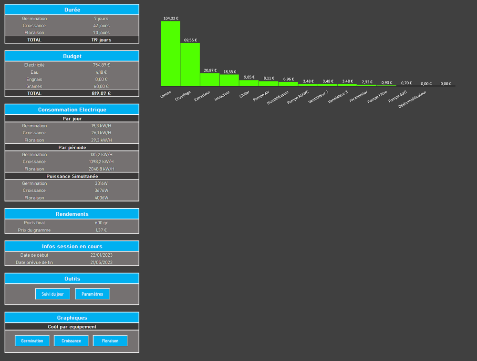This screenshot has width=477, height=361.
Task: Click the Prix du gramme 1,37 €
Action: click(101, 230)
